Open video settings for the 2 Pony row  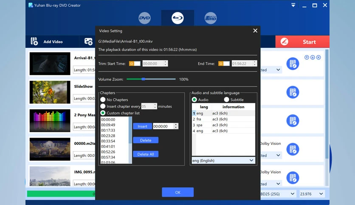tap(293, 121)
